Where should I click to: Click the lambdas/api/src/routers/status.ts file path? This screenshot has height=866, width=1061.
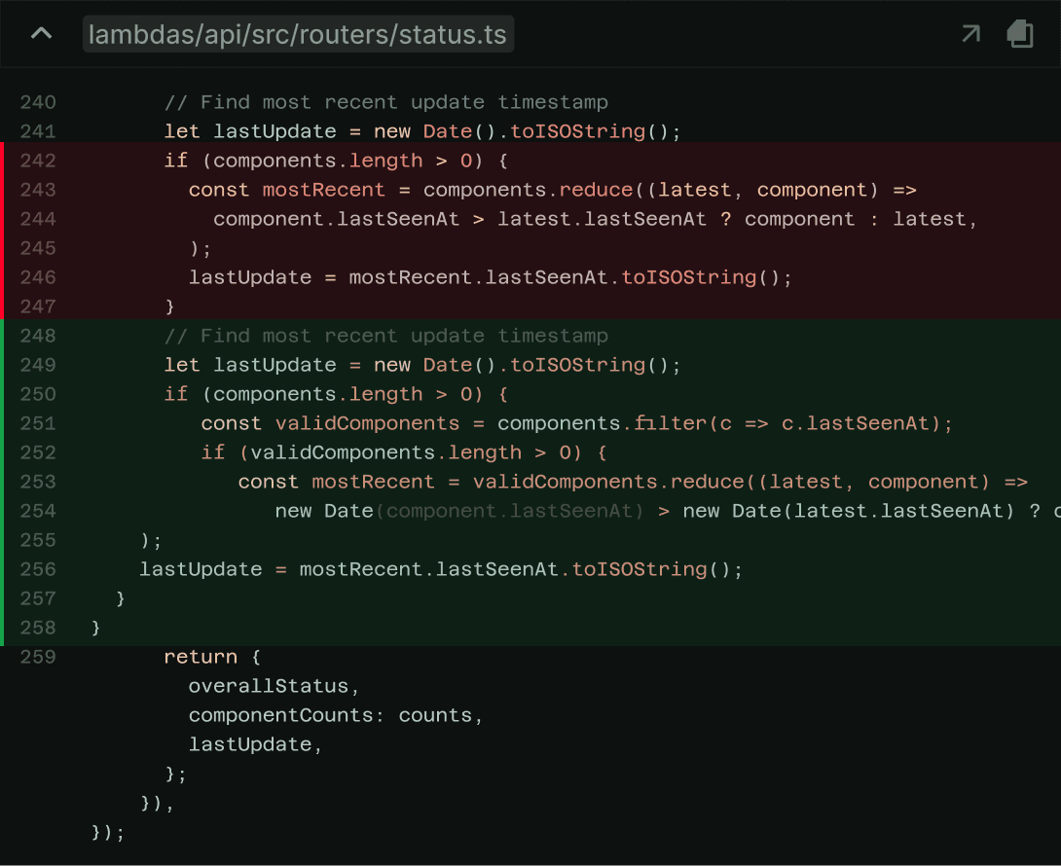pos(298,35)
